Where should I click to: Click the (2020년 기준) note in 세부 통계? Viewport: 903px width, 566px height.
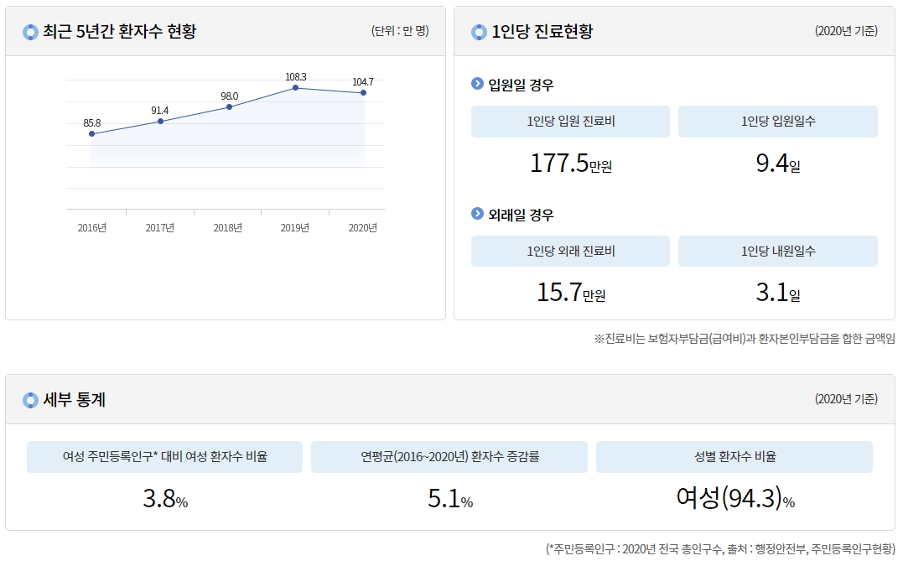coord(846,399)
